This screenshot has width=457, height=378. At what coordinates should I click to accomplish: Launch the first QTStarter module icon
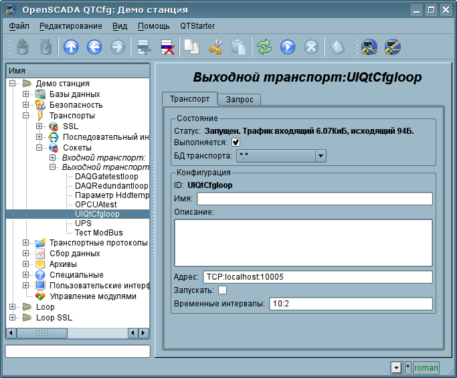[369, 47]
